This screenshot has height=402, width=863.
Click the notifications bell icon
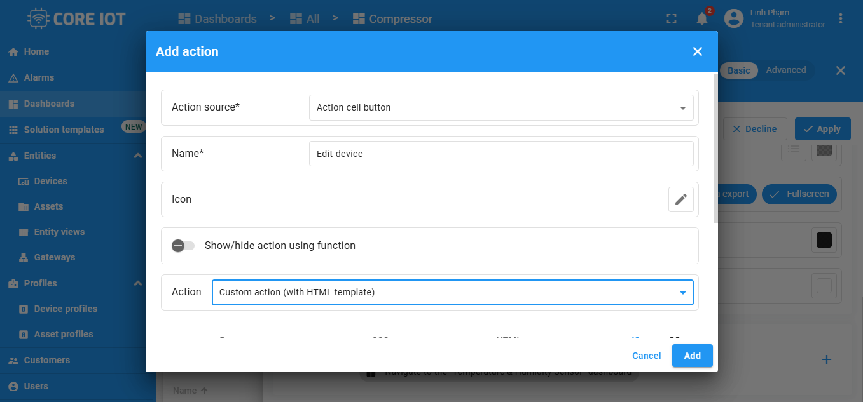click(x=702, y=19)
